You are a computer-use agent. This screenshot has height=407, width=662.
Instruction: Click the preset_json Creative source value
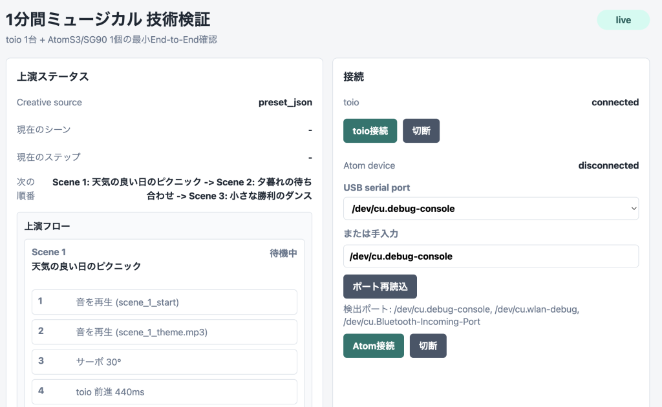click(x=285, y=103)
